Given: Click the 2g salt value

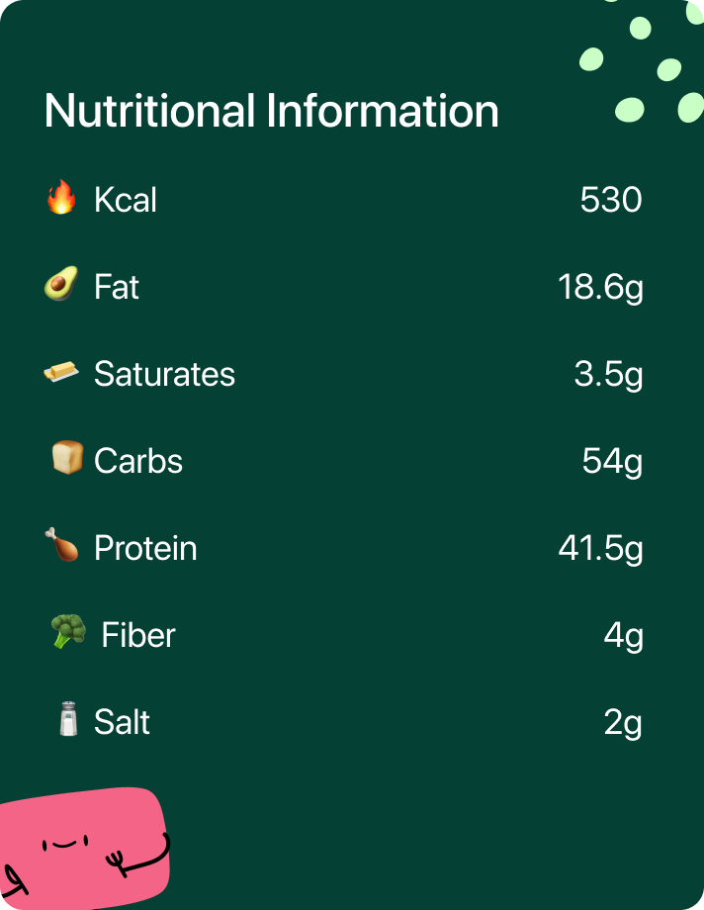Looking at the screenshot, I should click(623, 722).
